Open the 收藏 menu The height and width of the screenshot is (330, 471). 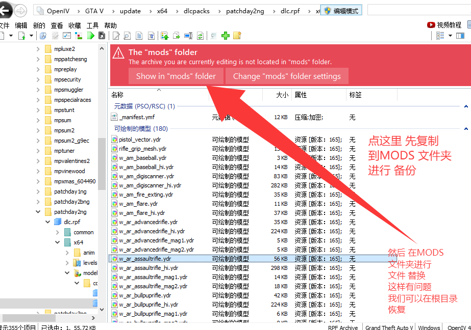75,25
